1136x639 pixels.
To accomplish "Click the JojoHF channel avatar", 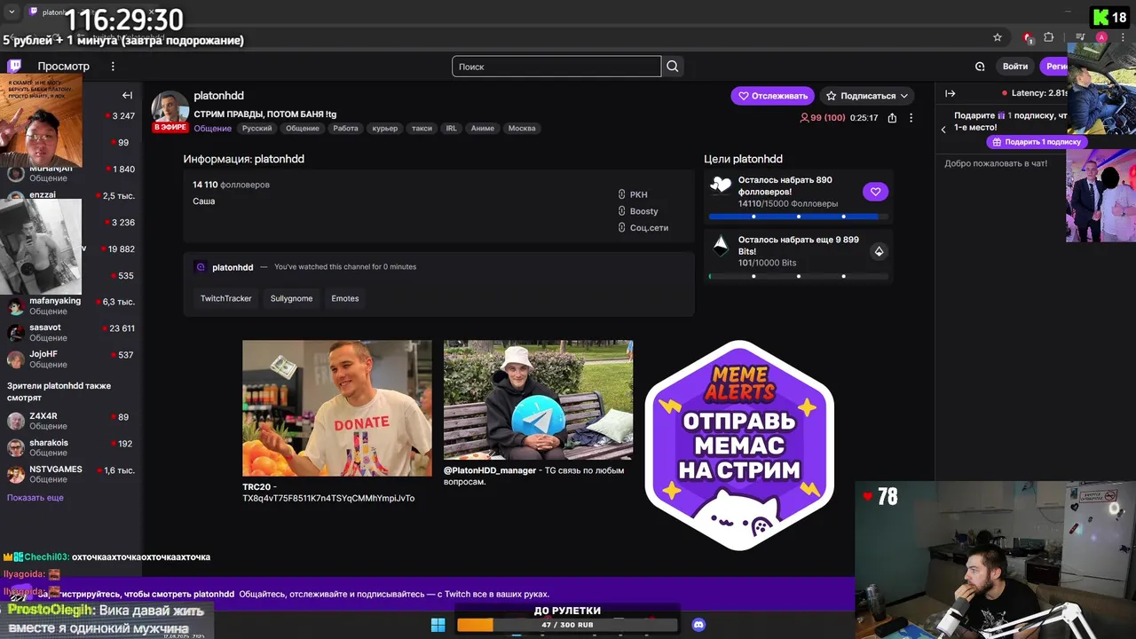I will point(16,359).
